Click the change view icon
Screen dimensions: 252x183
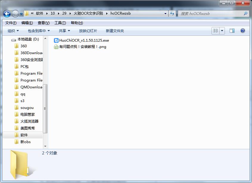click(215, 31)
